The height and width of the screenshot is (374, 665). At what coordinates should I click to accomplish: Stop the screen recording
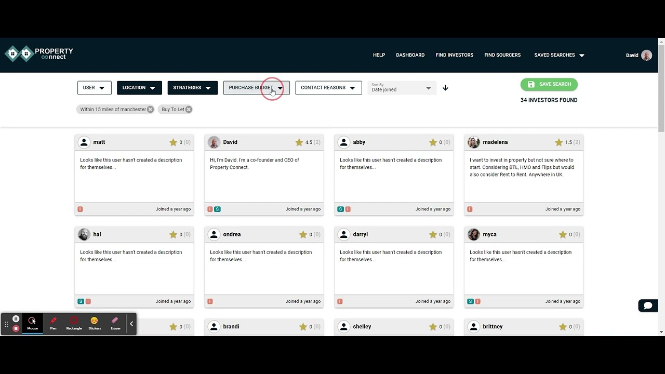coord(16,328)
